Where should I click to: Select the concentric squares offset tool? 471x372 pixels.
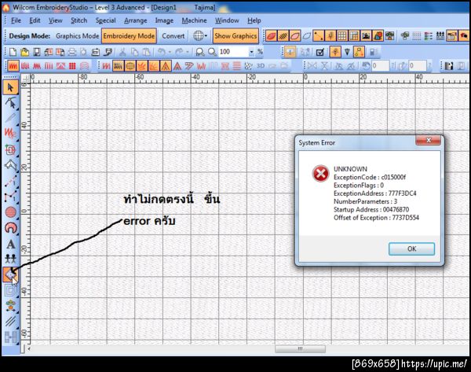click(10, 290)
